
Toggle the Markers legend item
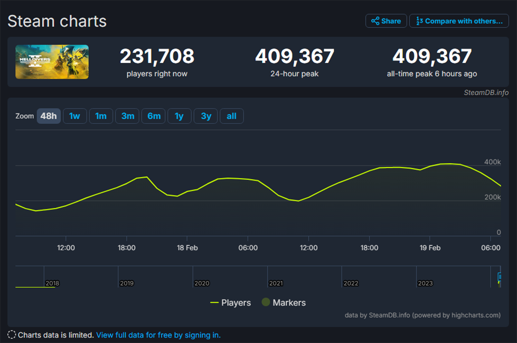[283, 302]
